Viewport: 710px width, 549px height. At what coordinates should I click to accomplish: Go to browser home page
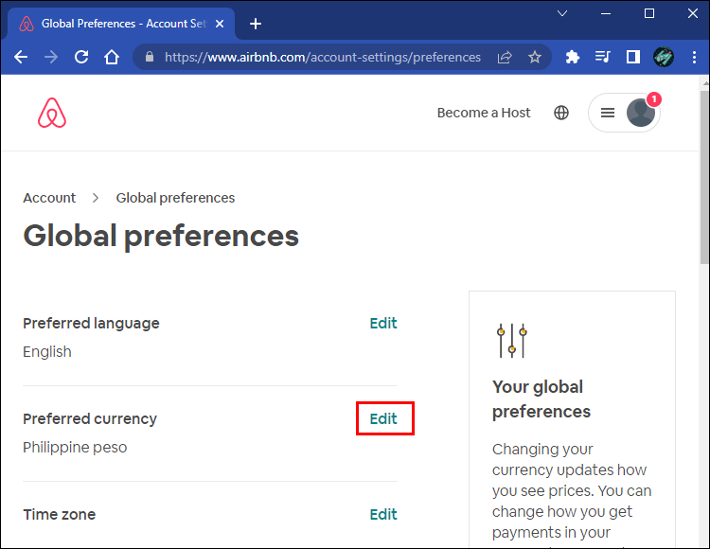(x=112, y=57)
